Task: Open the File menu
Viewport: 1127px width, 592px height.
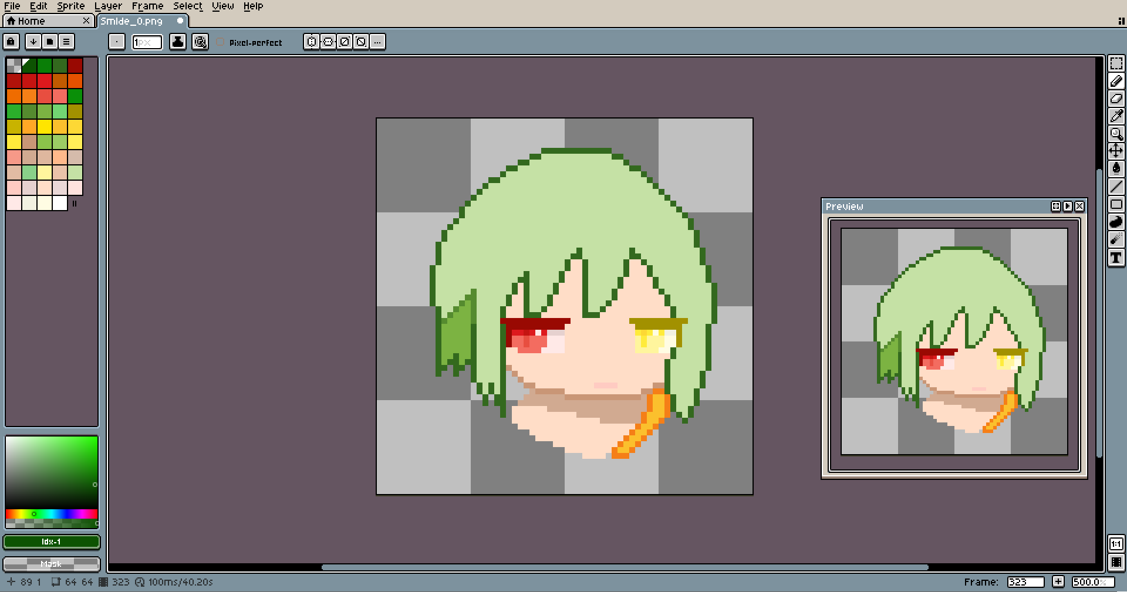Action: tap(12, 6)
